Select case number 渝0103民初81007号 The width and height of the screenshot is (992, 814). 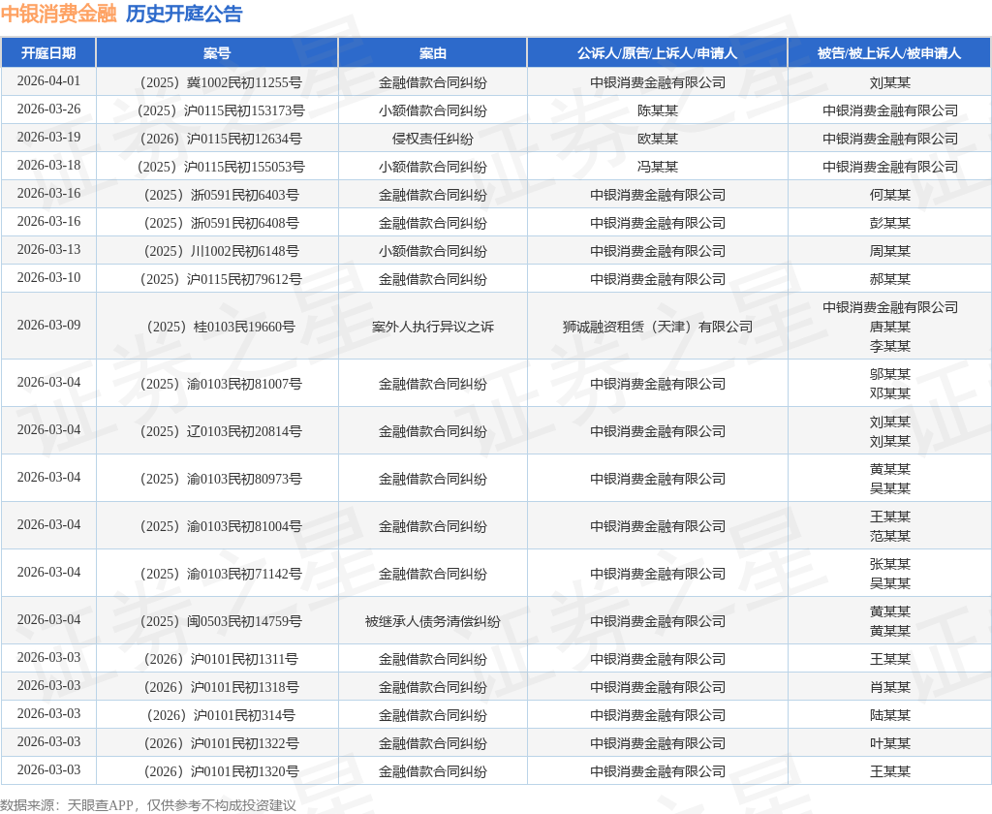click(x=244, y=384)
